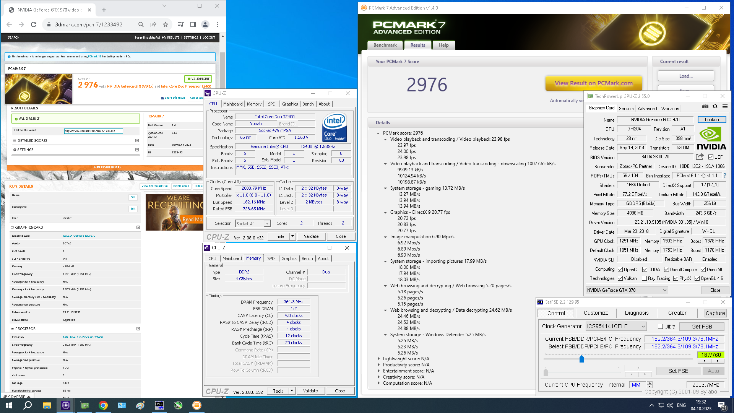Expand the Productivity score: N/A node
Screen dimensions: 734x413
[x=379, y=365]
